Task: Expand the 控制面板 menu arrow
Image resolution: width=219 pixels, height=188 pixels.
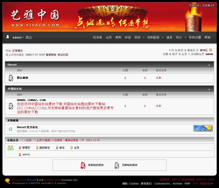Action: pyautogui.click(x=163, y=37)
